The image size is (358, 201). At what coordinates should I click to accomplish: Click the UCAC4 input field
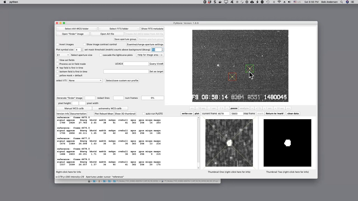(136, 64)
